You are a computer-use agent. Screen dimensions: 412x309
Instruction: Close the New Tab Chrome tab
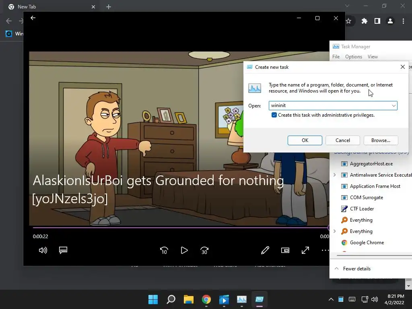click(x=93, y=7)
